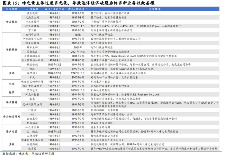
Task: Click the 农业 category cell
Action: [12, 84]
